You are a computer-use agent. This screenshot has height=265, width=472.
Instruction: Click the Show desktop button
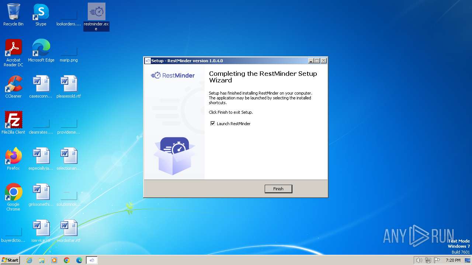pyautogui.click(x=468, y=260)
